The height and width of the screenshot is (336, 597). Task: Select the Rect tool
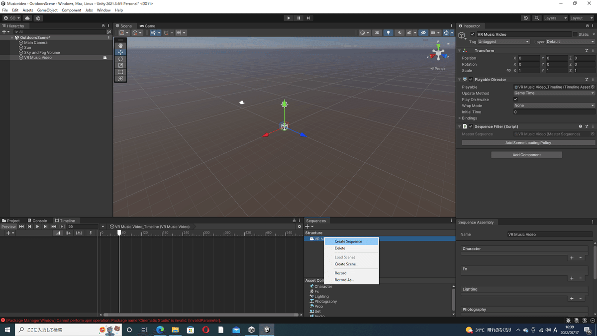pos(120,72)
